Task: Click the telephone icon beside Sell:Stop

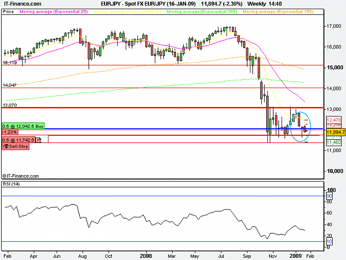Action: click(6, 146)
